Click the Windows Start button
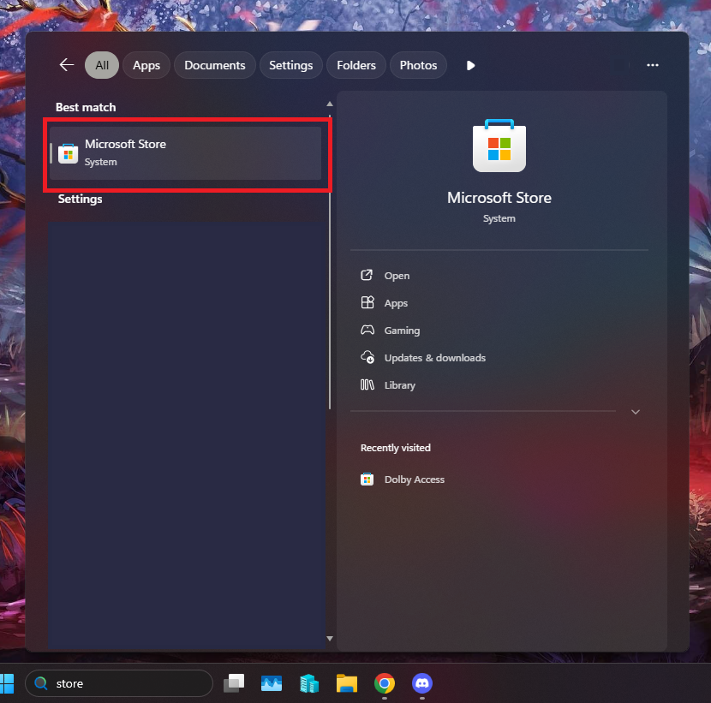This screenshot has width=711, height=703. [7, 682]
